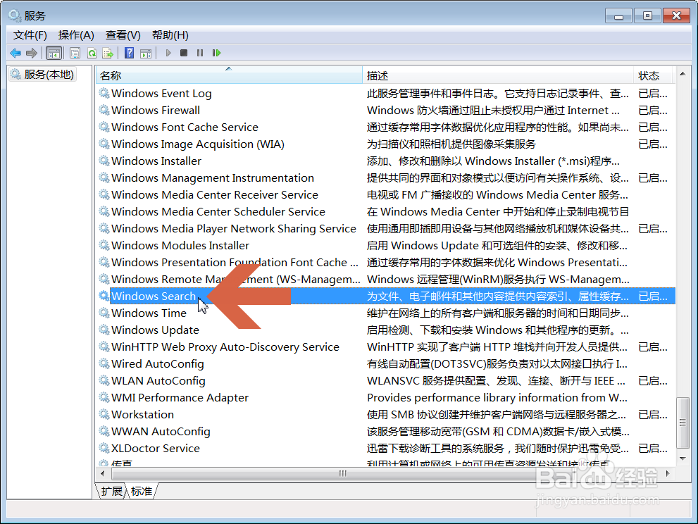Screen dimensions: 698x524
Task: Select the Windows Installer service
Action: click(385, 161)
